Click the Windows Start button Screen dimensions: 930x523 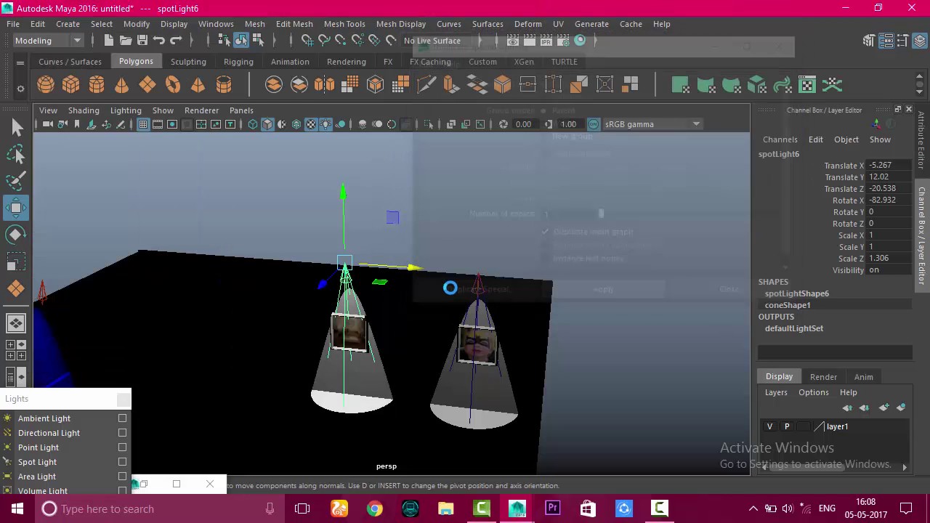(x=17, y=508)
